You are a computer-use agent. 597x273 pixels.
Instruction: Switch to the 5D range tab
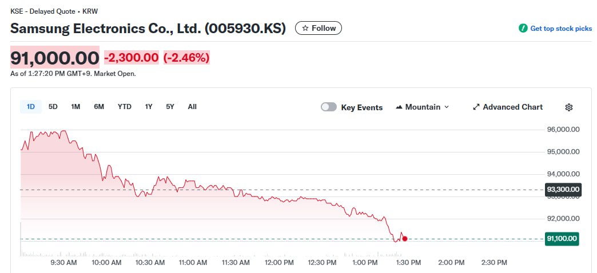coord(53,107)
